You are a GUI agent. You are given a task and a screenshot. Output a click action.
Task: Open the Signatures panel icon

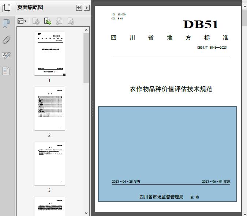pos(6,55)
